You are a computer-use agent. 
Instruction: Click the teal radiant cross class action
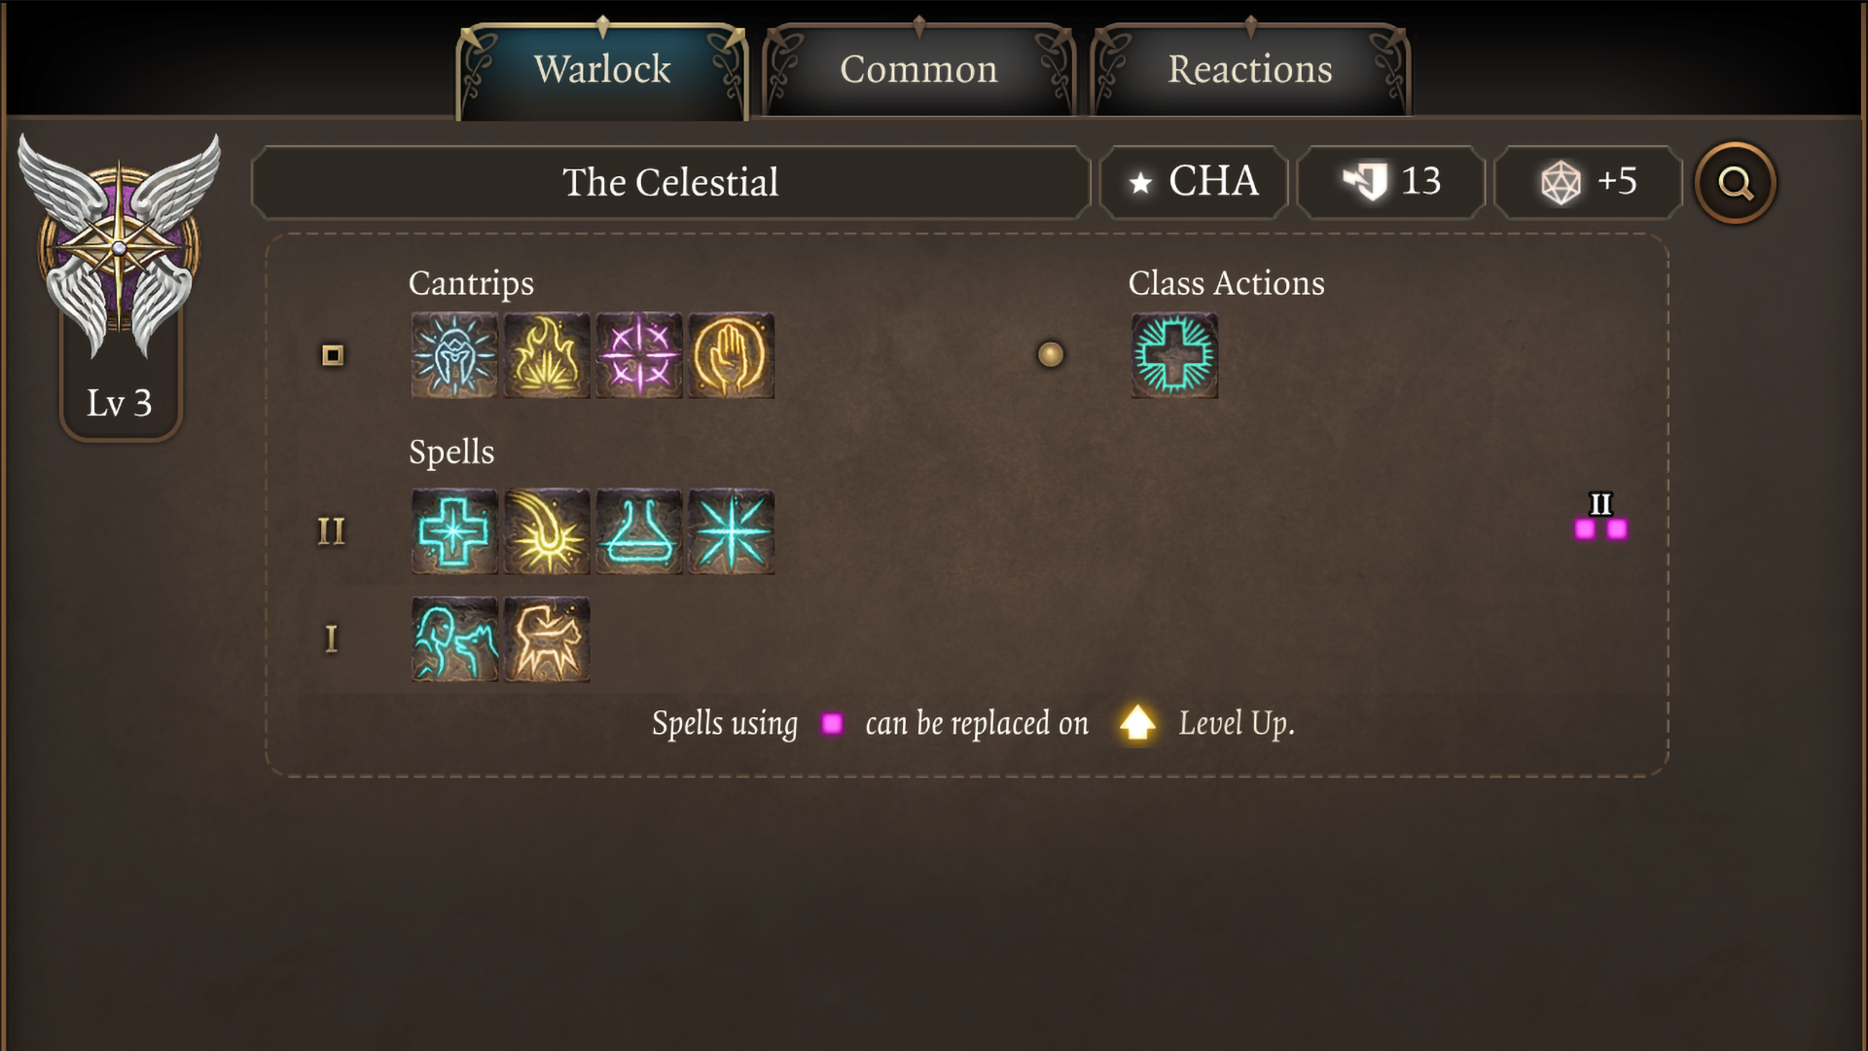[x=1174, y=355]
